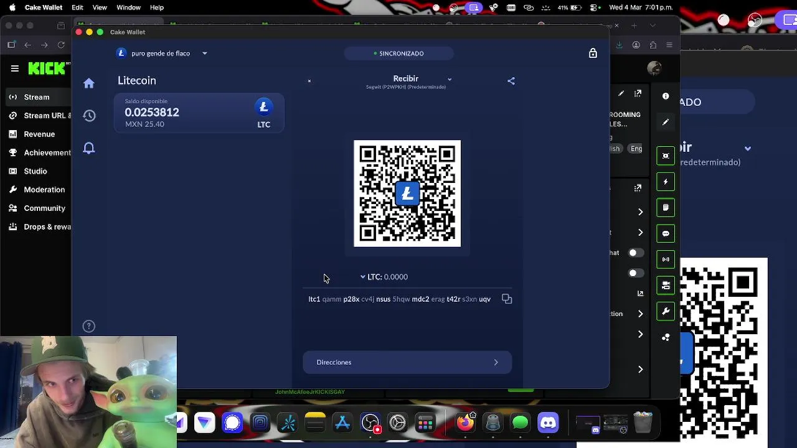The width and height of the screenshot is (797, 448).
Task: Open Kick stream preview panel icon
Action: point(666,156)
